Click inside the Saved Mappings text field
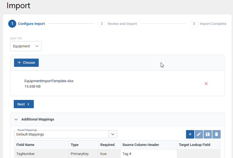The height and width of the screenshot is (158, 233). (x=60, y=134)
